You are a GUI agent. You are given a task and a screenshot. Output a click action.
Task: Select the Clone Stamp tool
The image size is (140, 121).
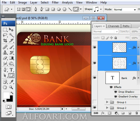pos(5,52)
